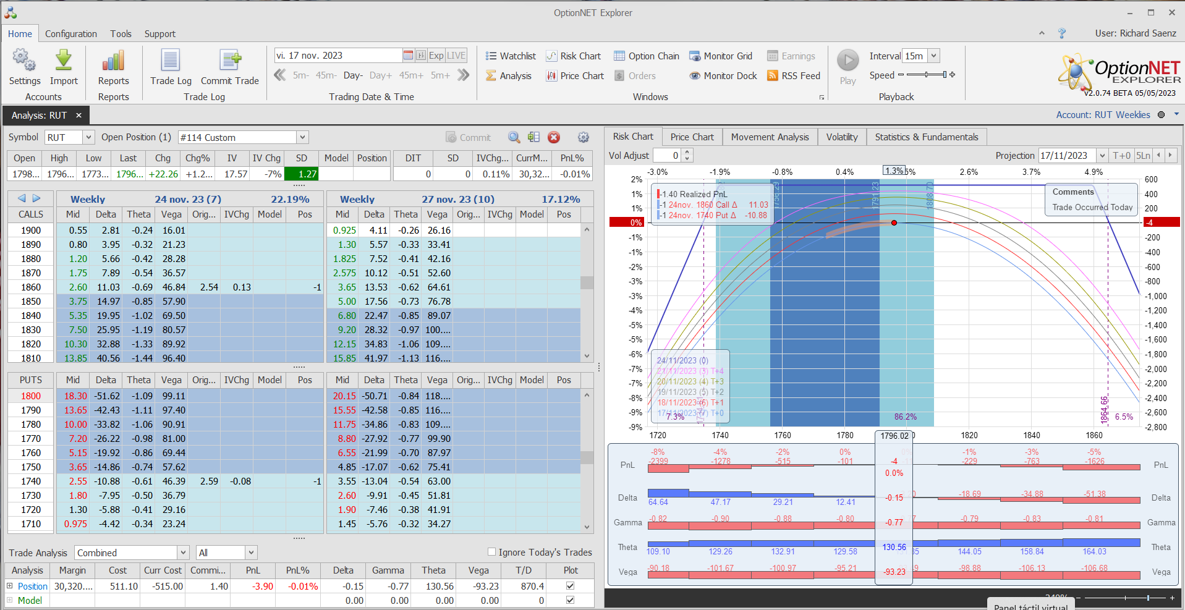Uncheck the Position plot checkbox
This screenshot has height=610, width=1185.
click(570, 586)
